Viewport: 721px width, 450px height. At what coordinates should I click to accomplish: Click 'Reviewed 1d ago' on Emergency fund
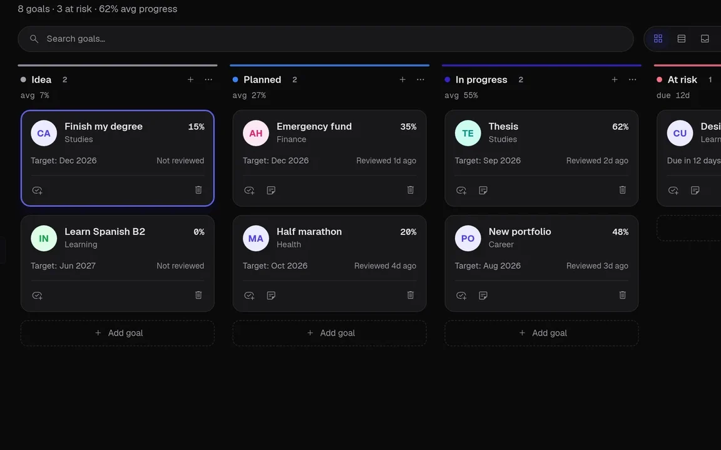tap(386, 161)
